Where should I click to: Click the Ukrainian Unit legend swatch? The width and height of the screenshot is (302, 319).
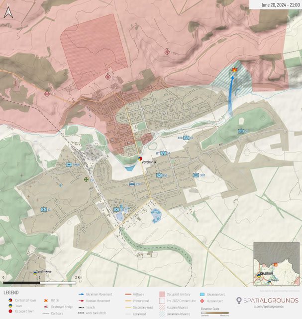click(x=202, y=295)
